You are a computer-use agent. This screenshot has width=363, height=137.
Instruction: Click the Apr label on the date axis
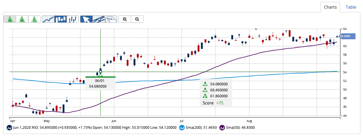pos(12,121)
